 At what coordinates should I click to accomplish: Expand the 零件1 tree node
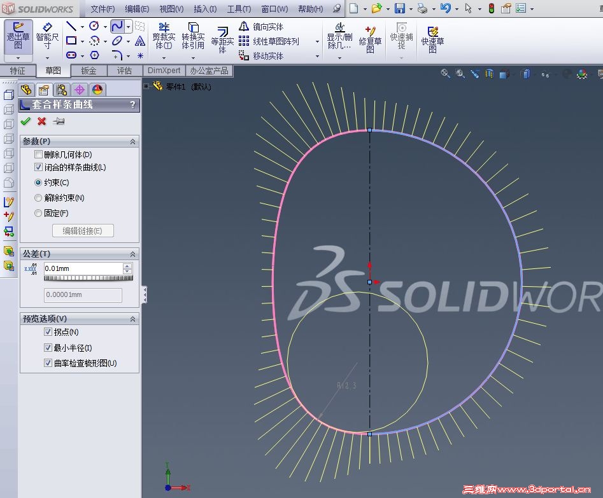coord(146,86)
